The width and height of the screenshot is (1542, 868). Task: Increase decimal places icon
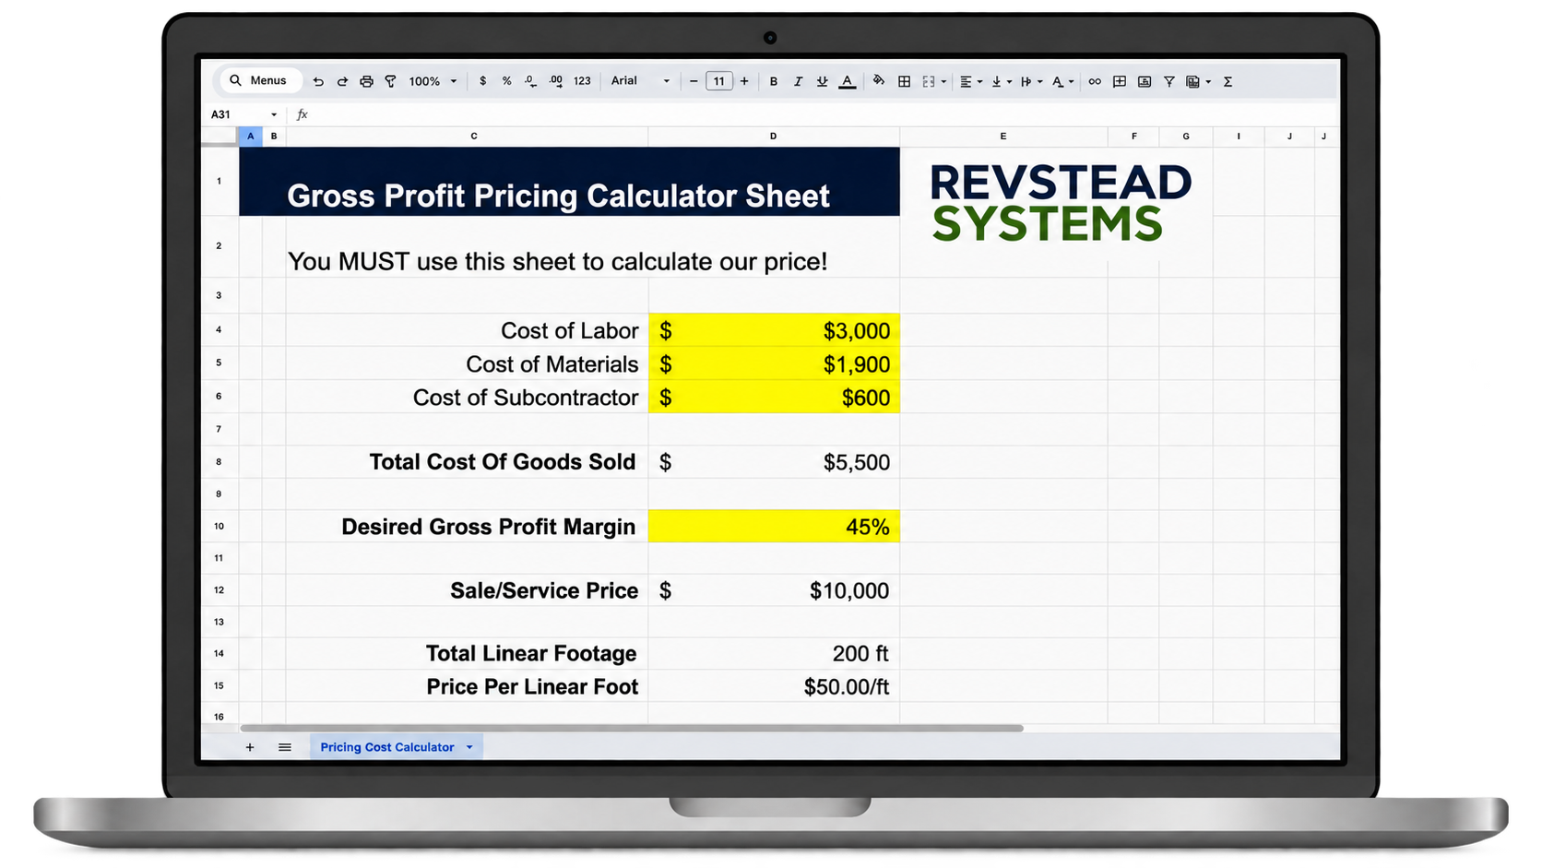[x=555, y=81]
